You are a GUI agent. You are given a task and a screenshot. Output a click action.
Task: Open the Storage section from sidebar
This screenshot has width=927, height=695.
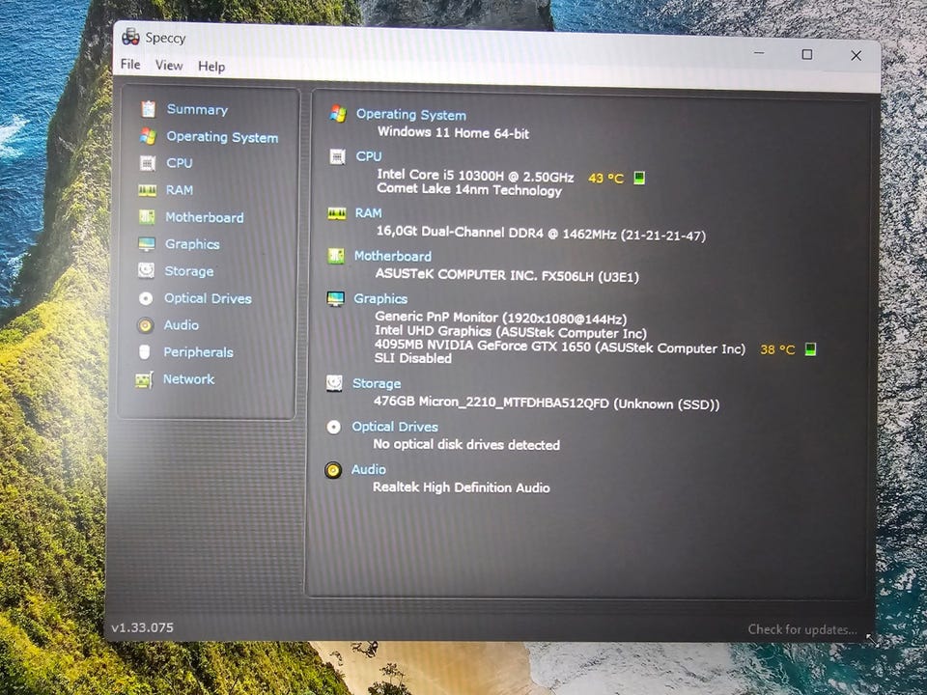[189, 271]
